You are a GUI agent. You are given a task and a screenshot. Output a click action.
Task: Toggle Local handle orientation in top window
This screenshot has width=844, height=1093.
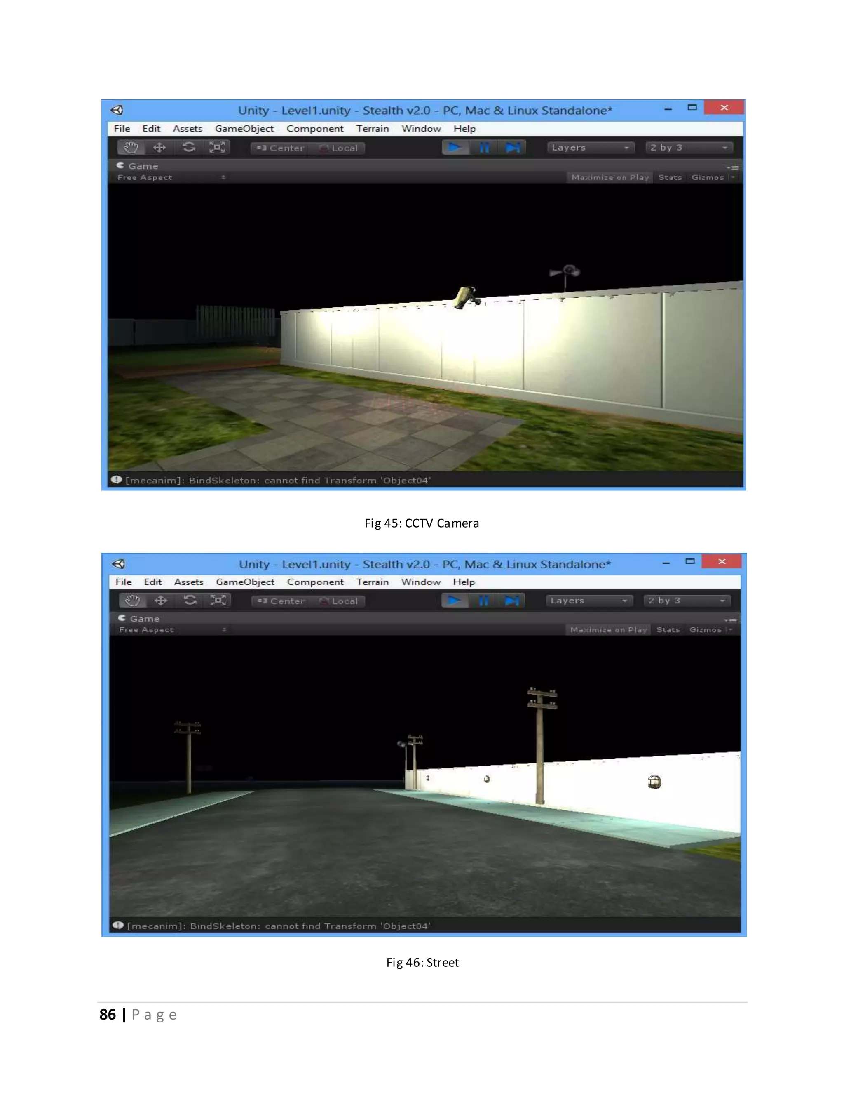(338, 148)
